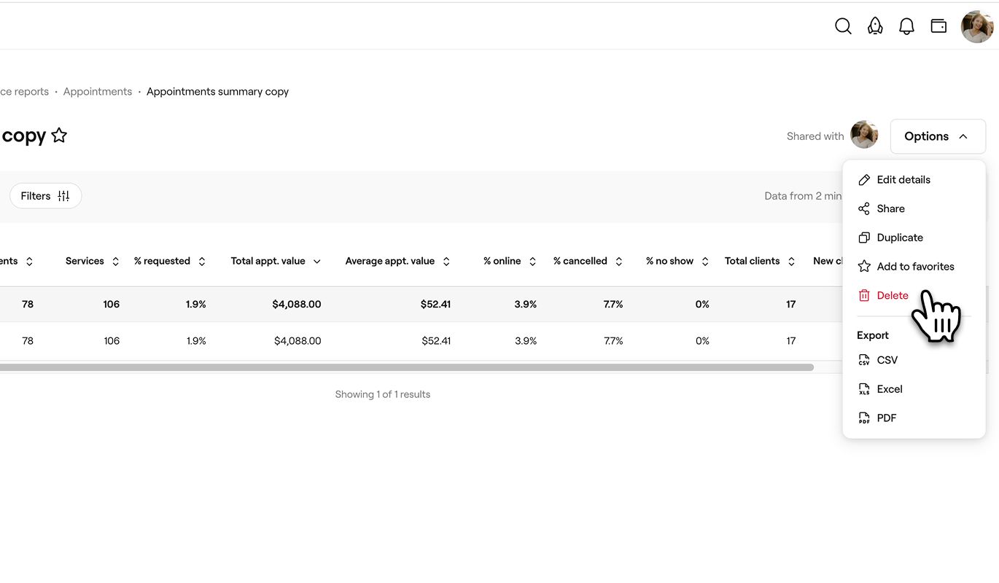Viewport: 999px width, 583px height.
Task: Export report as Excel
Action: [889, 389]
